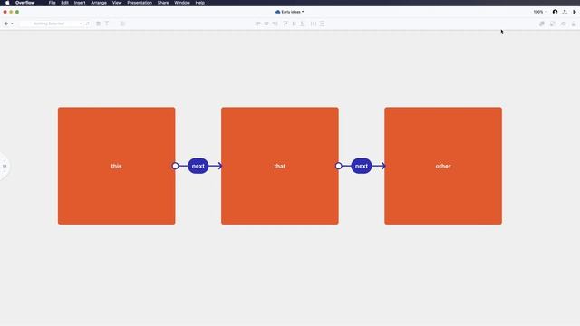The image size is (580, 326).
Task: Align objects to vertical middle
Action: 294,24
